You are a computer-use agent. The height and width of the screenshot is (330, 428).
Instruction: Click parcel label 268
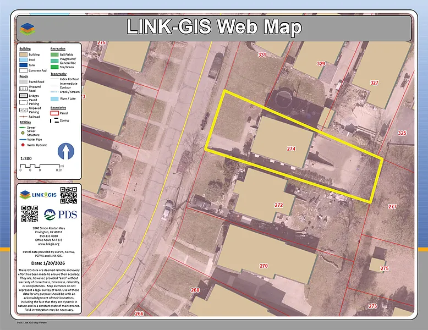coord(195,290)
